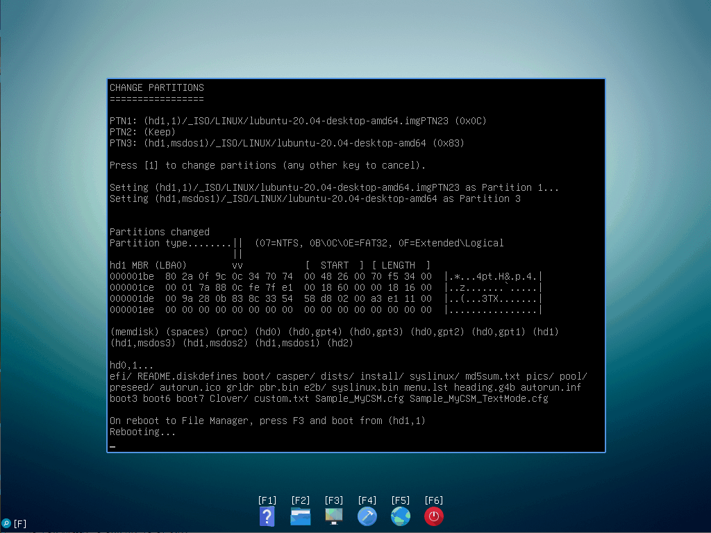Open the F1 help question mark icon
711x533 pixels.
267,516
